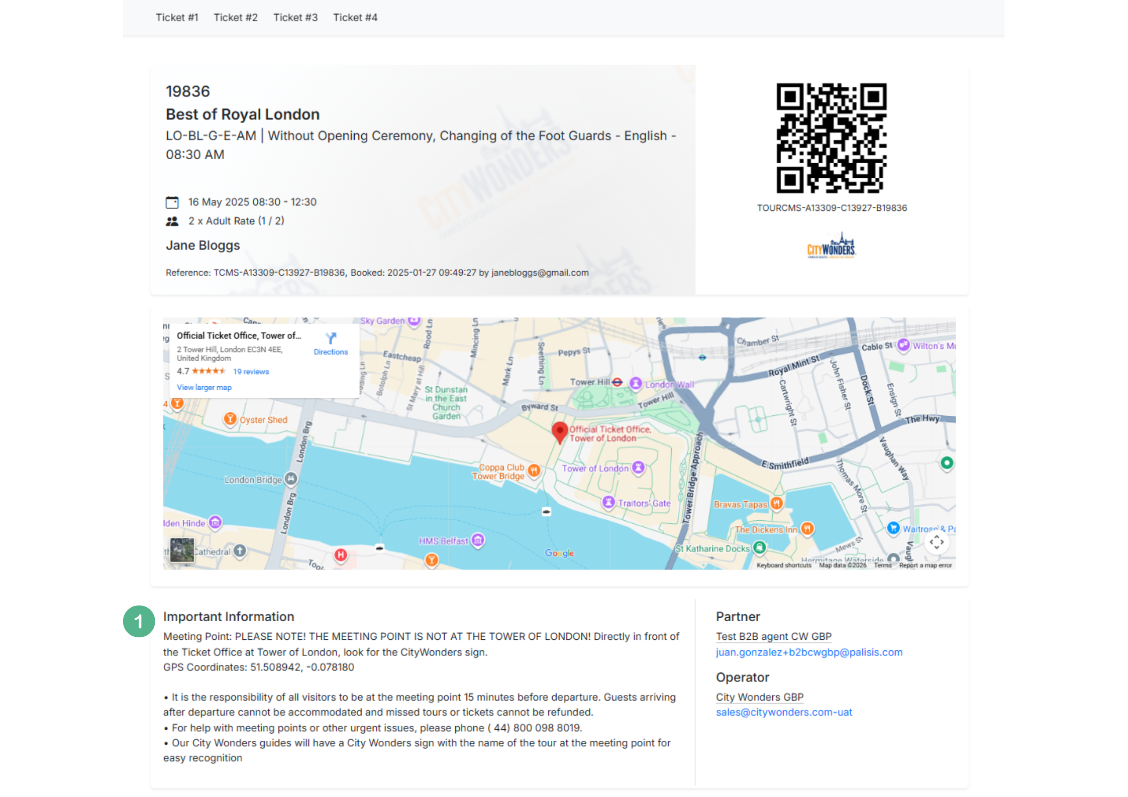Click the Sky Garden map marker

click(x=414, y=321)
